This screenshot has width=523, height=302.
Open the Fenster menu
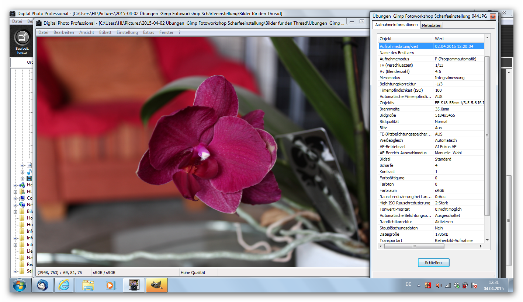coord(166,32)
